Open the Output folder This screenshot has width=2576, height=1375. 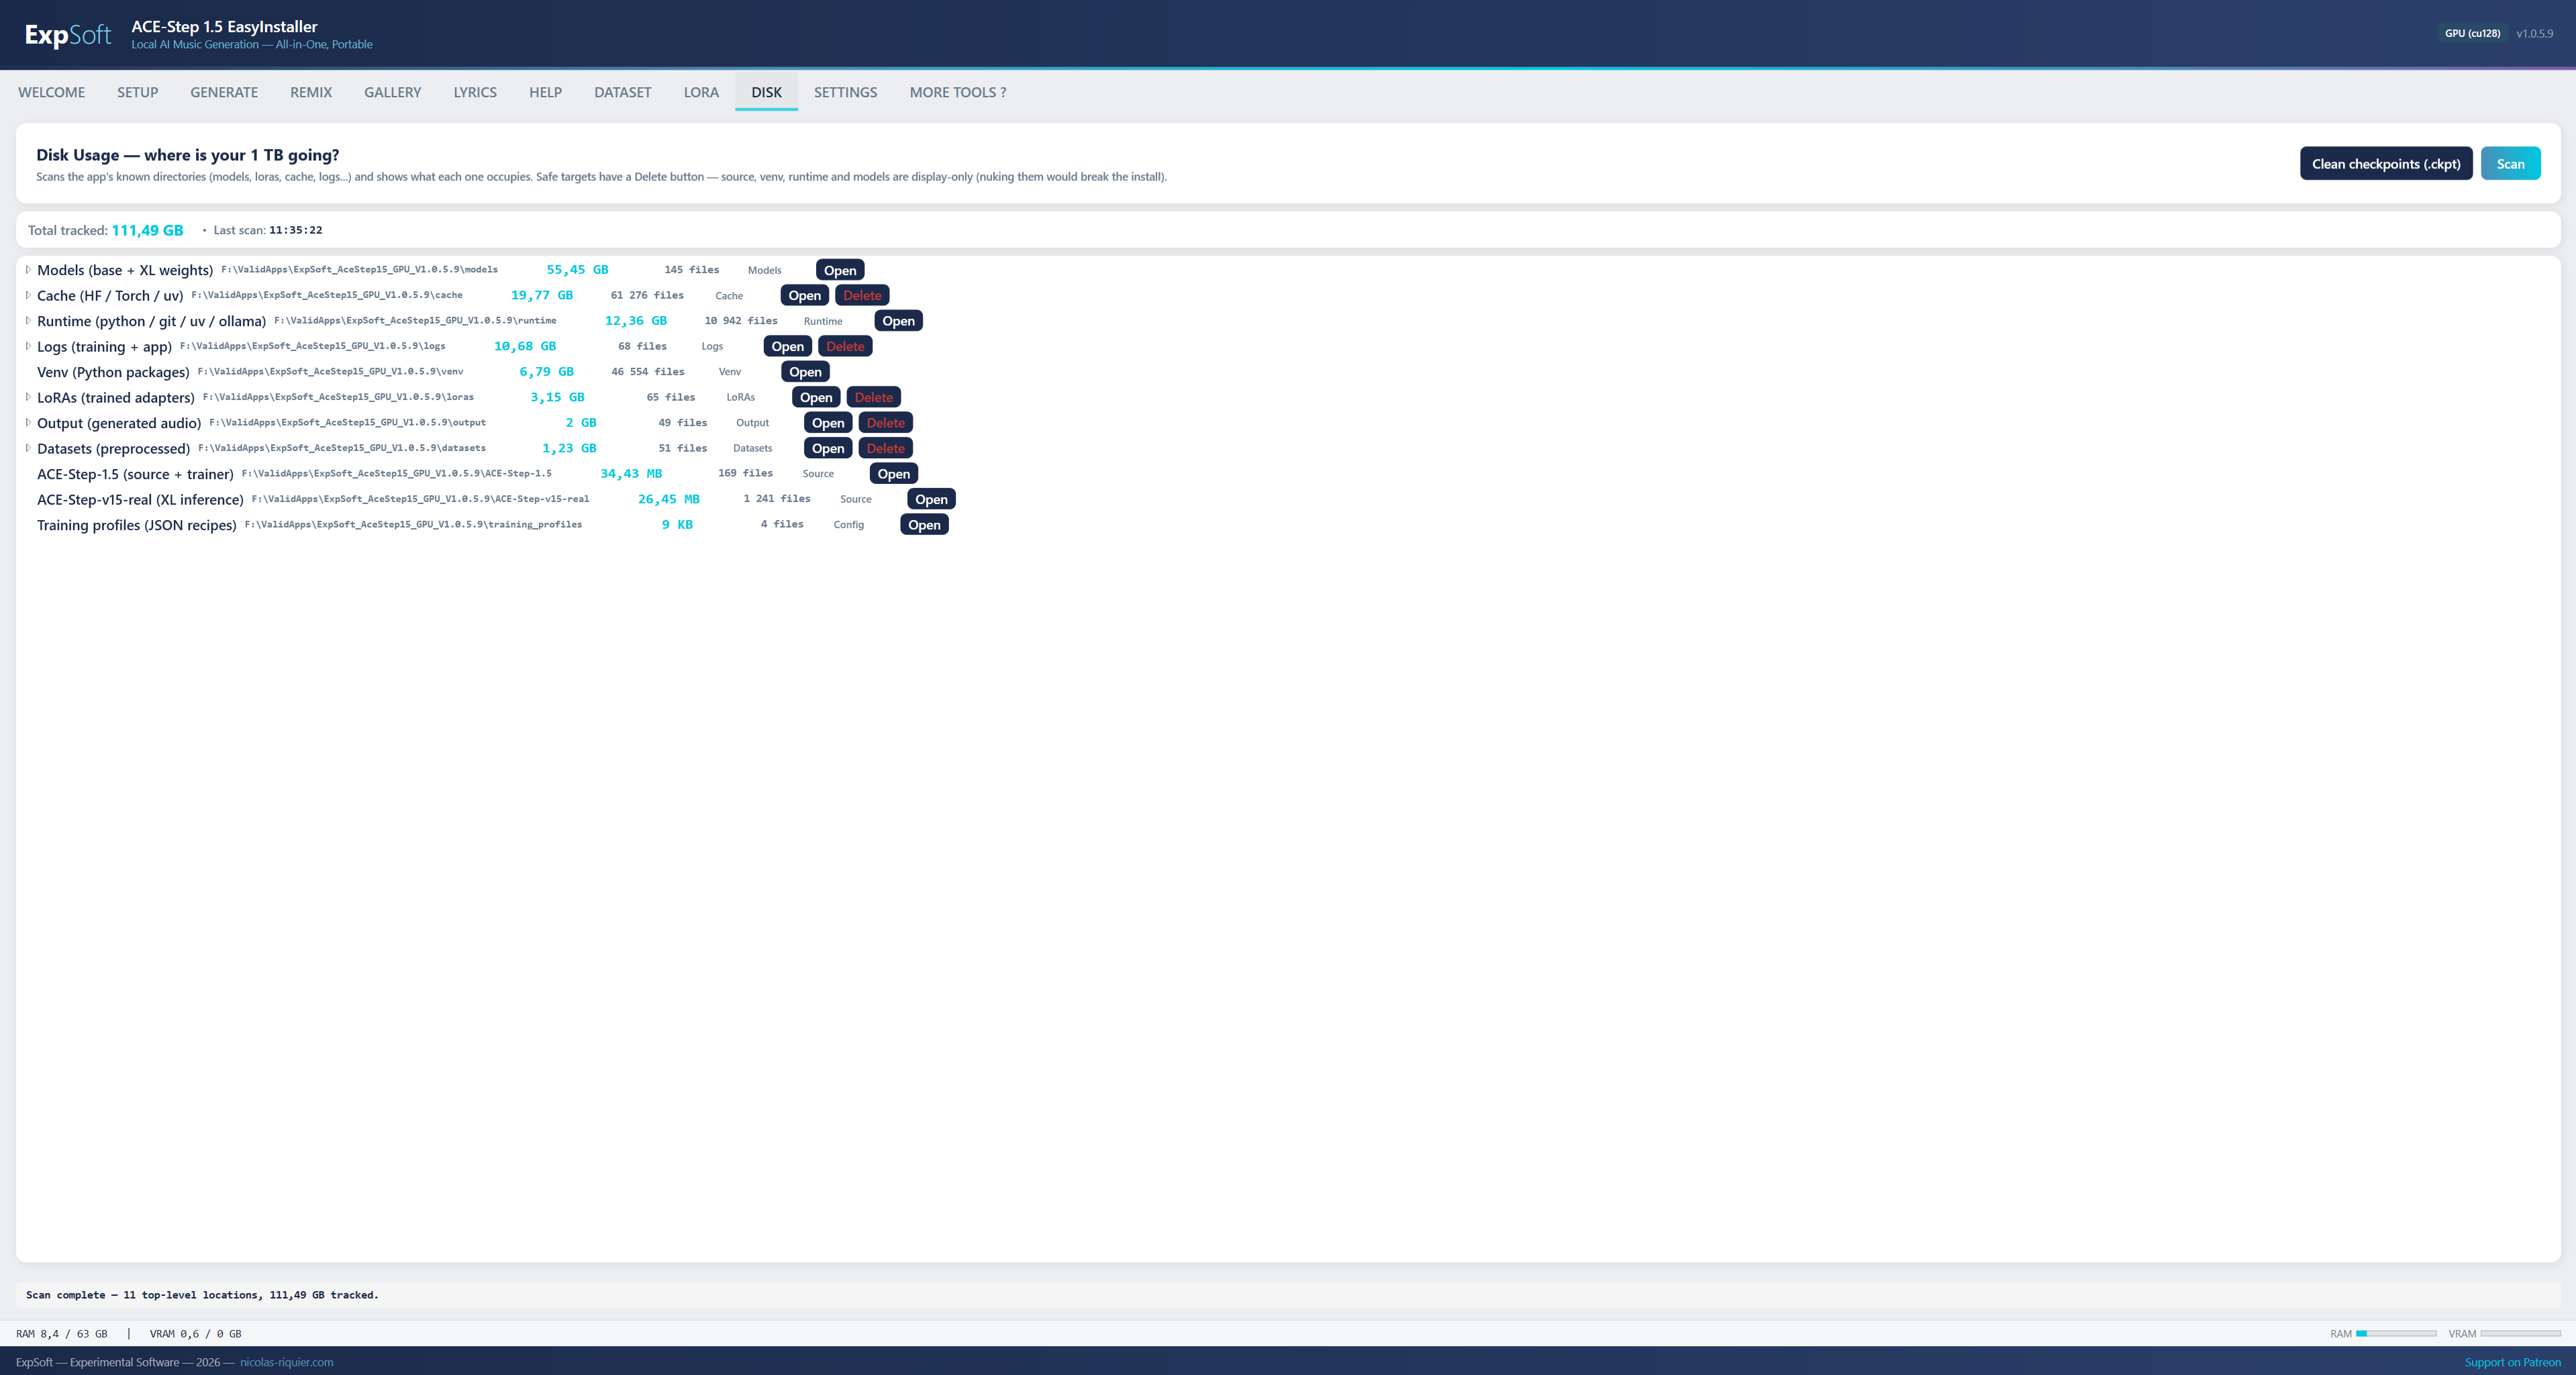coord(828,423)
